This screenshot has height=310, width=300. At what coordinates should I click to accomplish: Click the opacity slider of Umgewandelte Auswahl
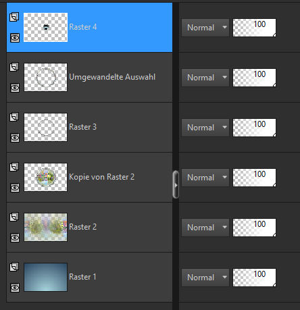(x=254, y=78)
